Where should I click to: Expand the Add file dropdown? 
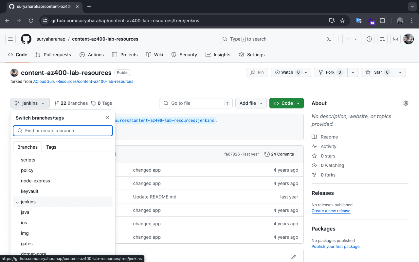(x=251, y=103)
